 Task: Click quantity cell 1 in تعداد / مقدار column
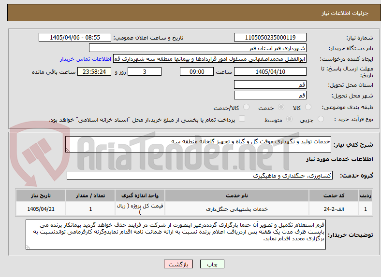pyautogui.click(x=90, y=209)
